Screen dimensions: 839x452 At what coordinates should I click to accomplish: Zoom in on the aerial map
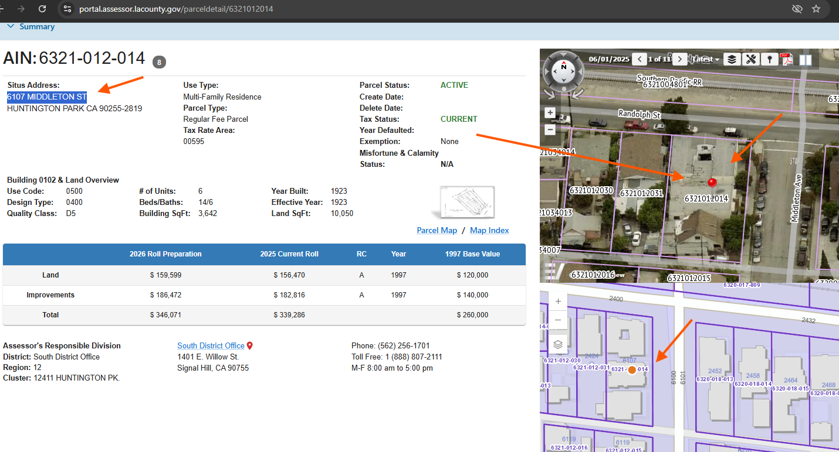point(550,112)
